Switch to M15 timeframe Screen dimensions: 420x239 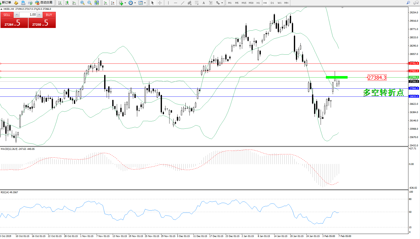244,3
